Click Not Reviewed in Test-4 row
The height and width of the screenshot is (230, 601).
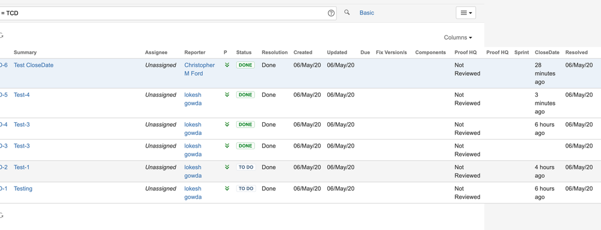pyautogui.click(x=467, y=99)
